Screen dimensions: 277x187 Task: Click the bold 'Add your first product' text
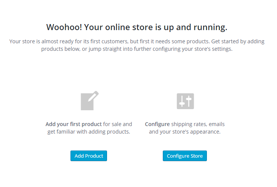click(x=73, y=124)
